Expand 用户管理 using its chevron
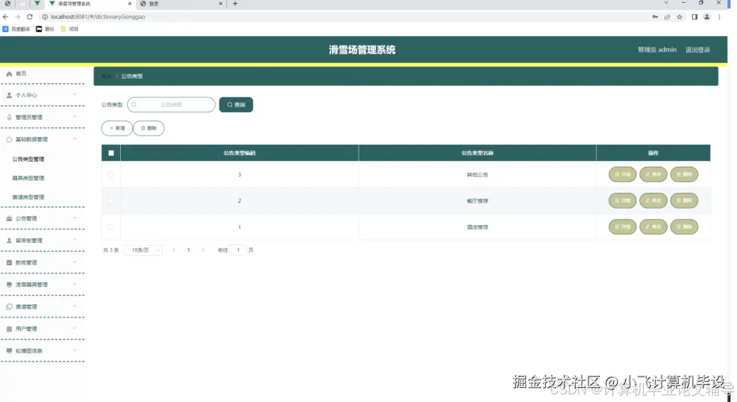This screenshot has width=737, height=402. pyautogui.click(x=75, y=328)
